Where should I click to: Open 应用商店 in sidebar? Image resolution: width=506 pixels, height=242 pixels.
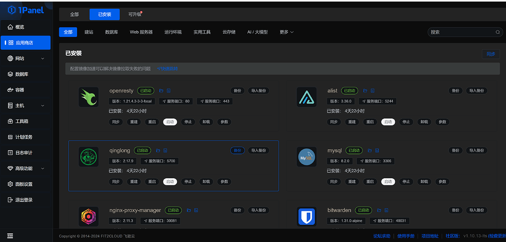(26, 42)
